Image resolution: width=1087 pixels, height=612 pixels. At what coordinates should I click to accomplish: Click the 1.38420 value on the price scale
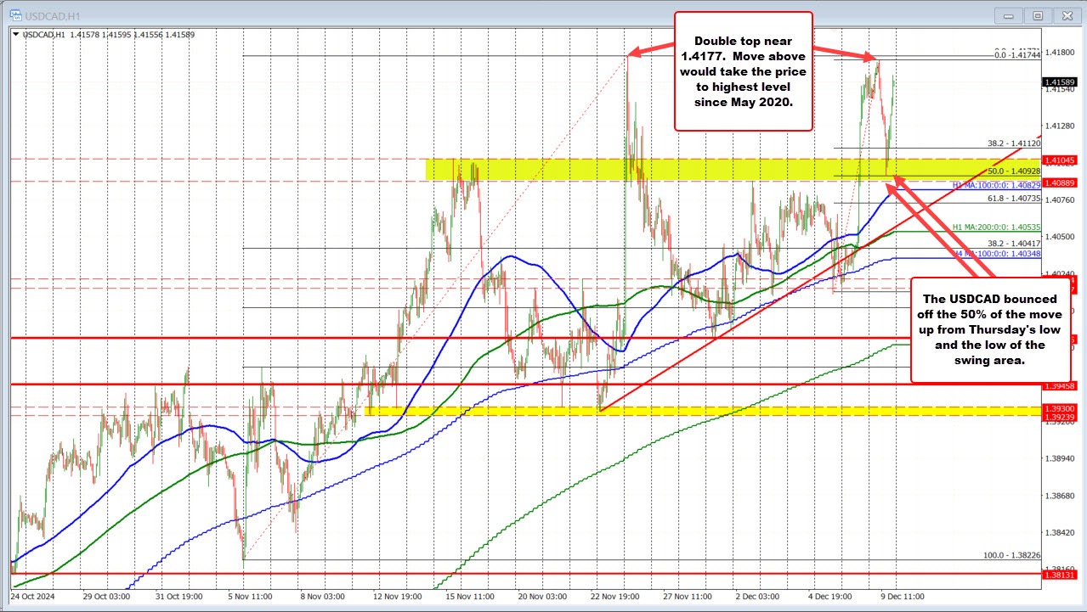pyautogui.click(x=1060, y=533)
